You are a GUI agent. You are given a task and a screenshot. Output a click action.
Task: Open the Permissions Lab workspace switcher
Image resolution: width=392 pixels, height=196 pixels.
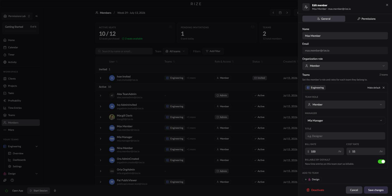click(17, 16)
